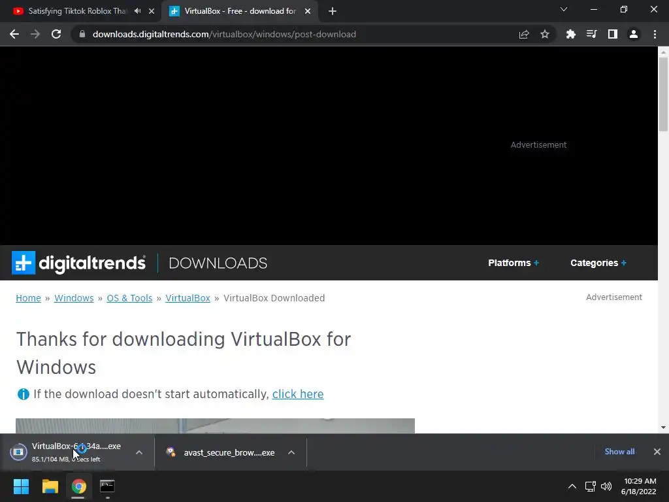669x502 pixels.
Task: Expand the Platforms menu
Action: click(x=514, y=263)
